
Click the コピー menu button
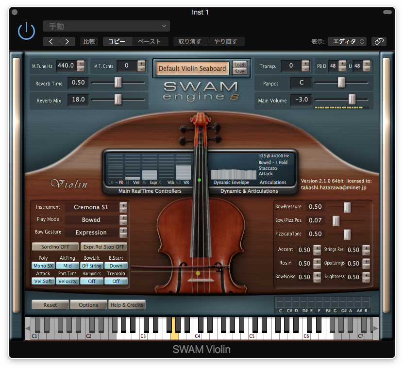(x=117, y=42)
